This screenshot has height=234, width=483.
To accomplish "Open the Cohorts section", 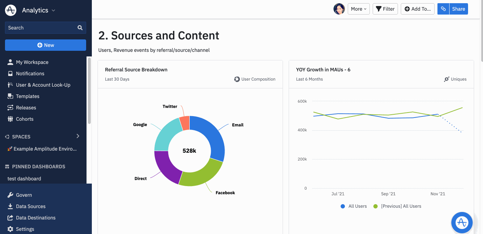I will 25,119.
